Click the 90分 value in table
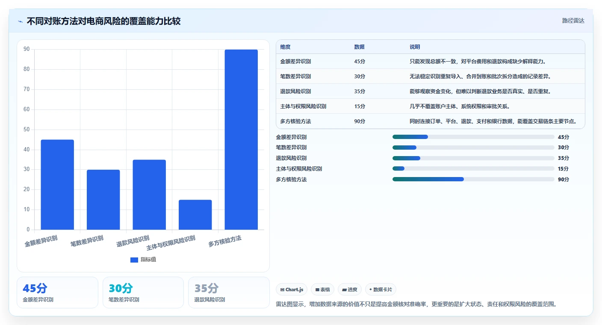Viewport: 602px width, 325px height. (x=360, y=121)
